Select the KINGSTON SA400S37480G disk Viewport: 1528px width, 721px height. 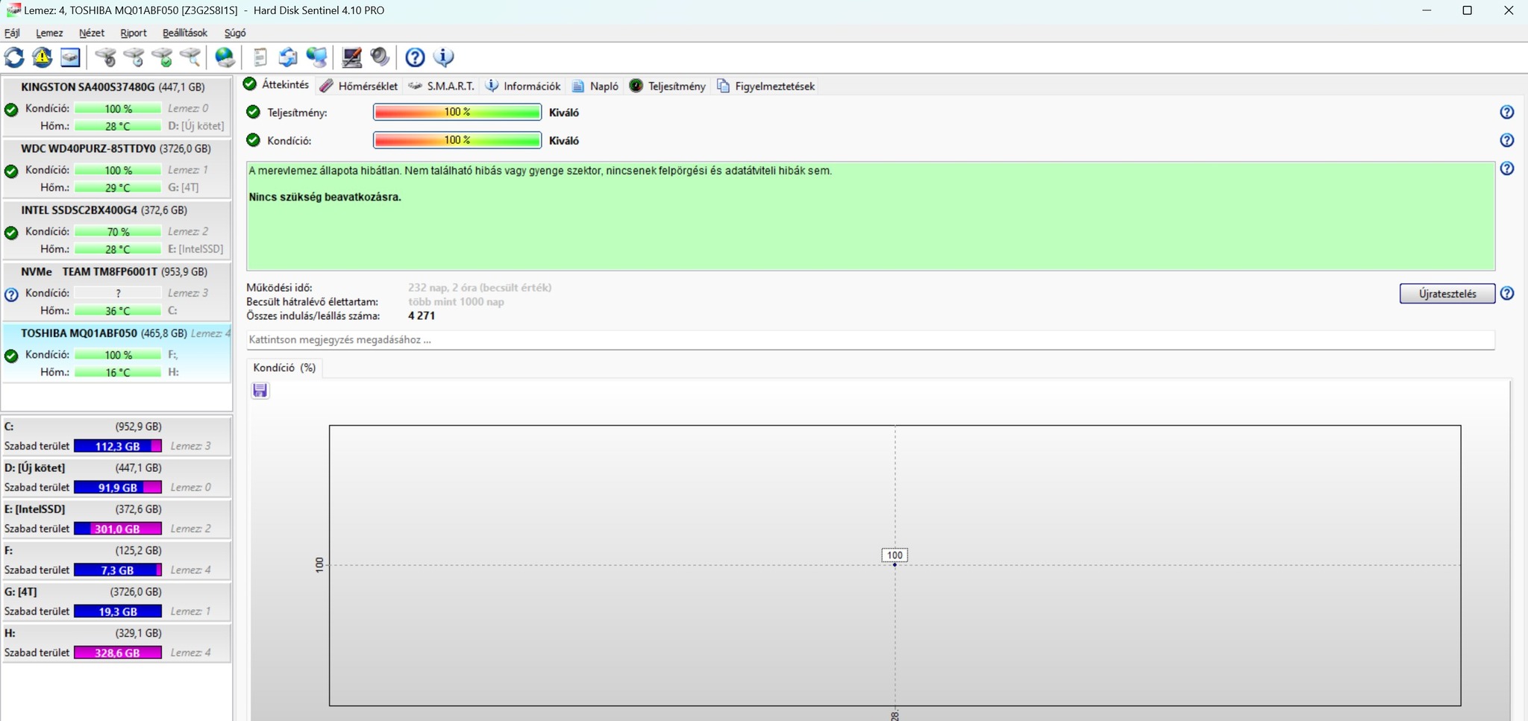116,106
